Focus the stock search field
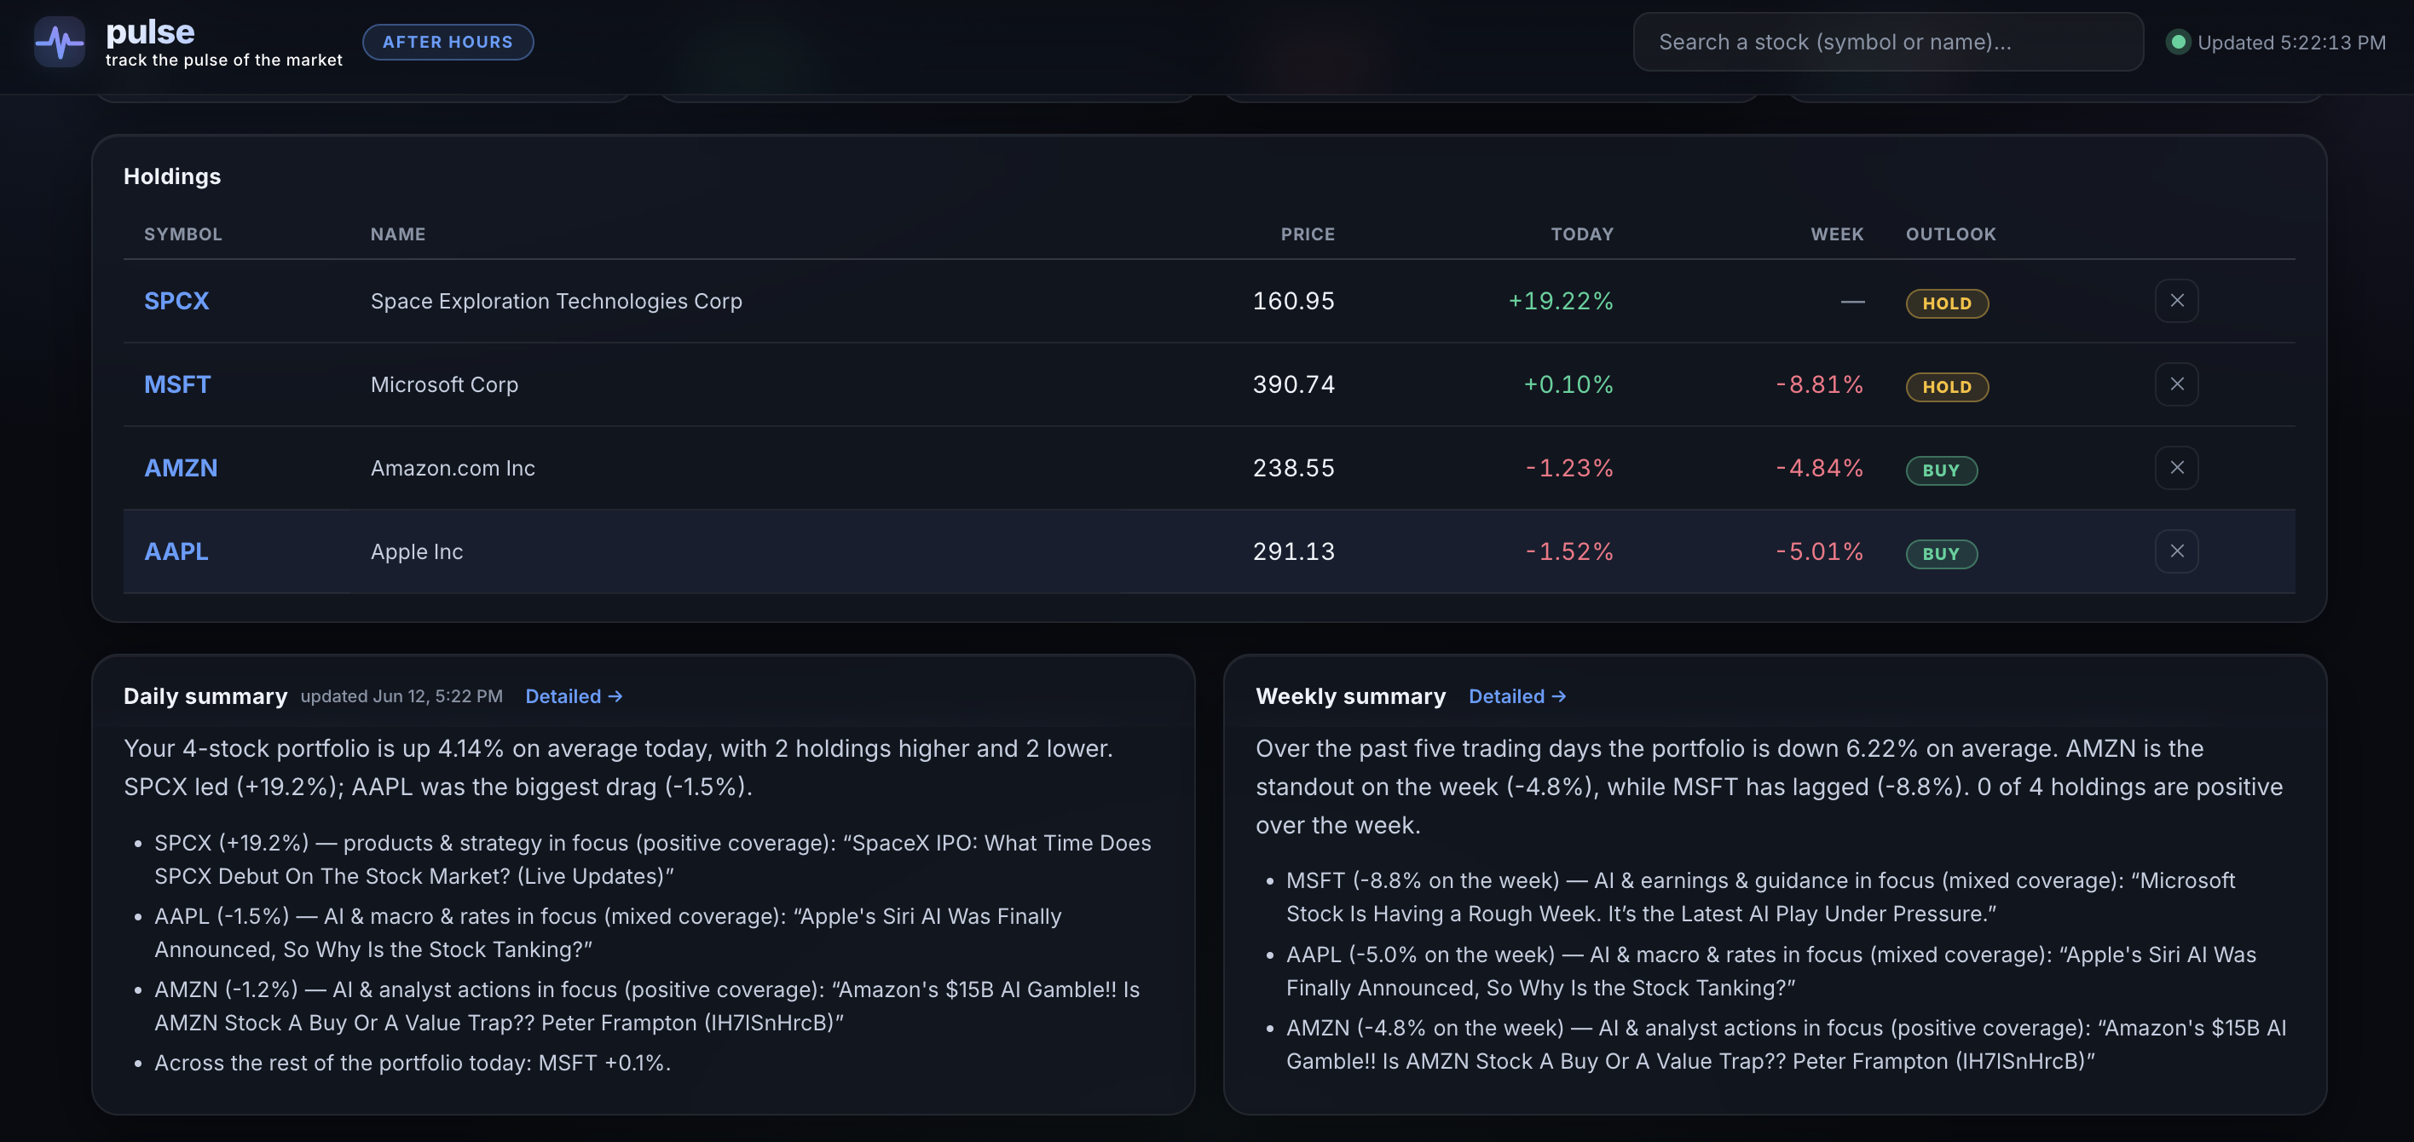This screenshot has width=2414, height=1142. [x=1887, y=42]
